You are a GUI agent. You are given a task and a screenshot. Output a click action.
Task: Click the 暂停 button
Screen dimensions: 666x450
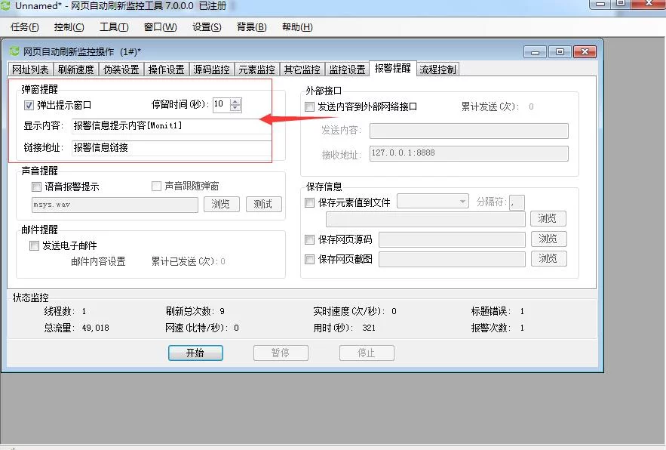(281, 353)
